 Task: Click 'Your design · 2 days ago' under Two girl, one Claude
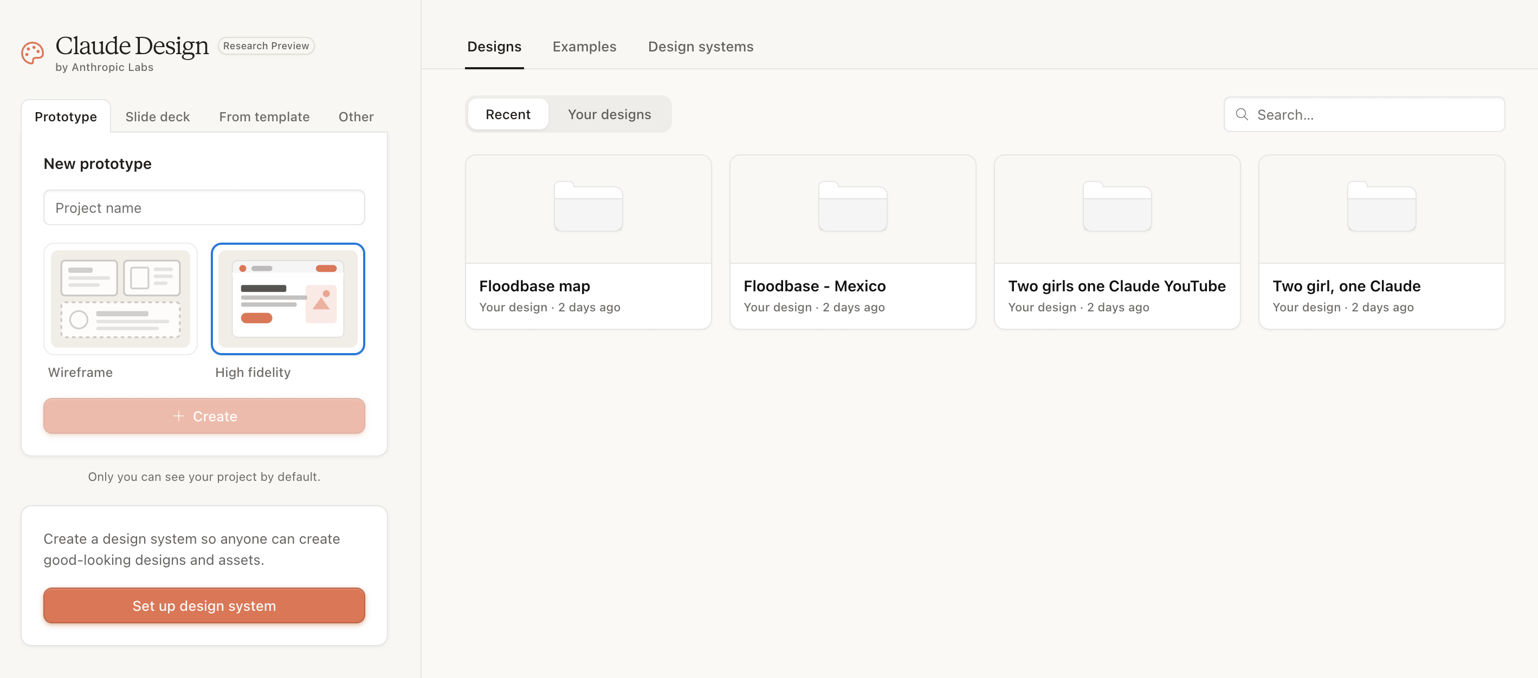[1343, 308]
